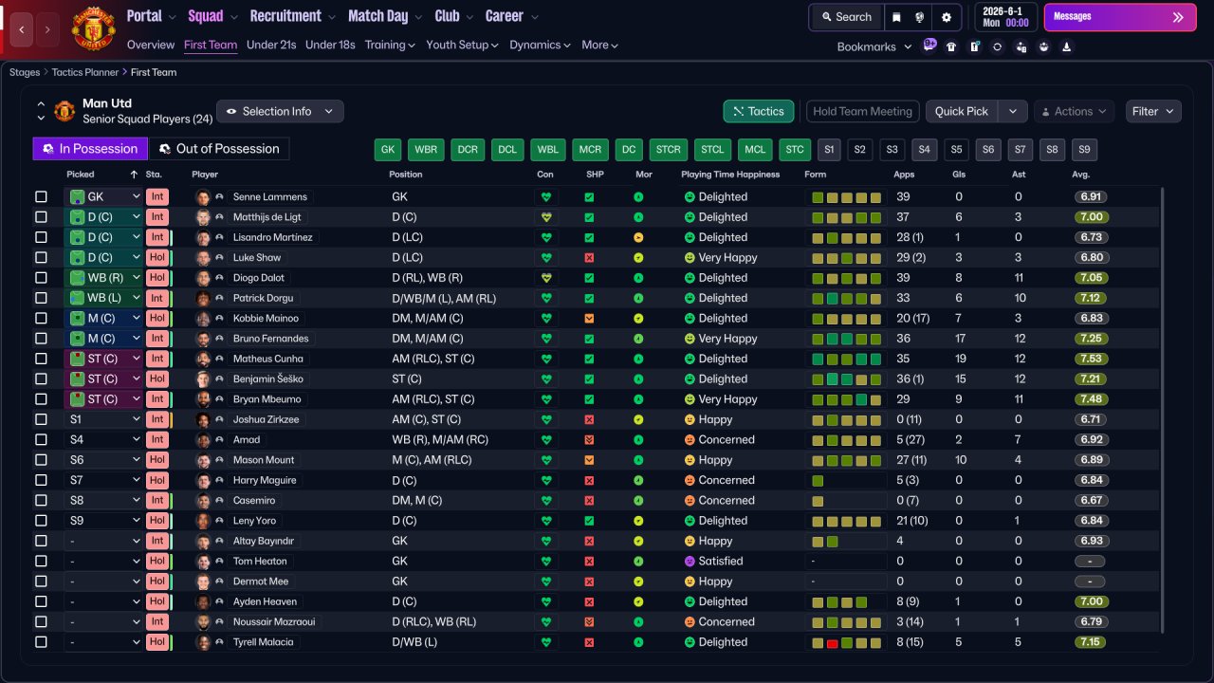This screenshot has width=1214, height=683.
Task: Open the Bookmarks dropdown
Action: point(874,46)
